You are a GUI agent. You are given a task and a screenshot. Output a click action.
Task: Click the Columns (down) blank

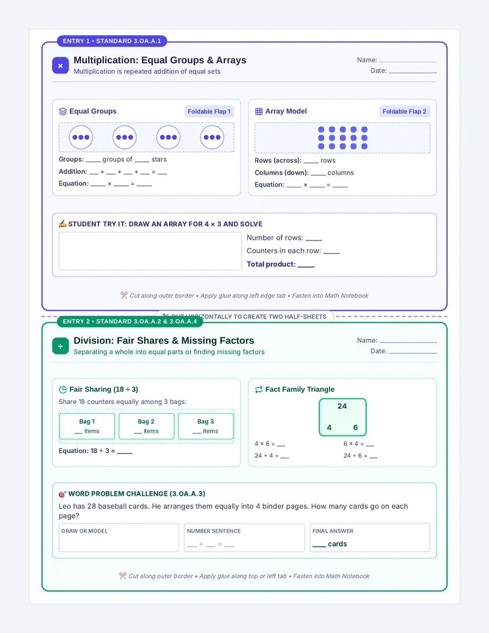pyautogui.click(x=319, y=173)
